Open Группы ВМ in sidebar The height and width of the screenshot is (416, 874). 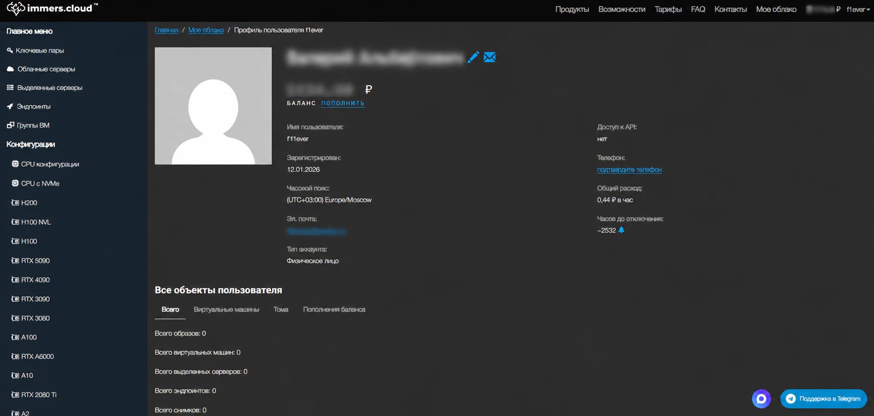[28, 125]
